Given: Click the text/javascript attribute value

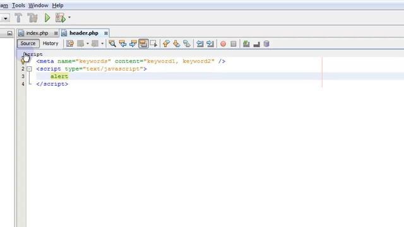Looking at the screenshot, I should [113, 69].
